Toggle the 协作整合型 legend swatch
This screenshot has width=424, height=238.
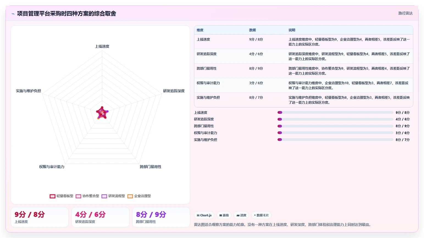(78, 196)
